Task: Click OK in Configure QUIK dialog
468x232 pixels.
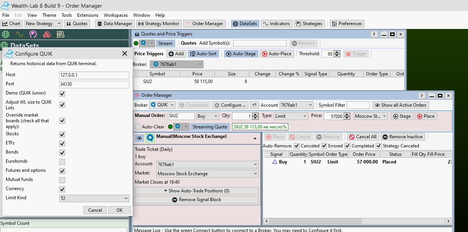Action: 119,210
